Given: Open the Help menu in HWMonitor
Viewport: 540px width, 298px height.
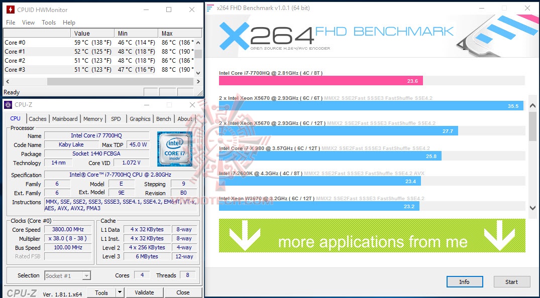Looking at the screenshot, I should tap(69, 23).
